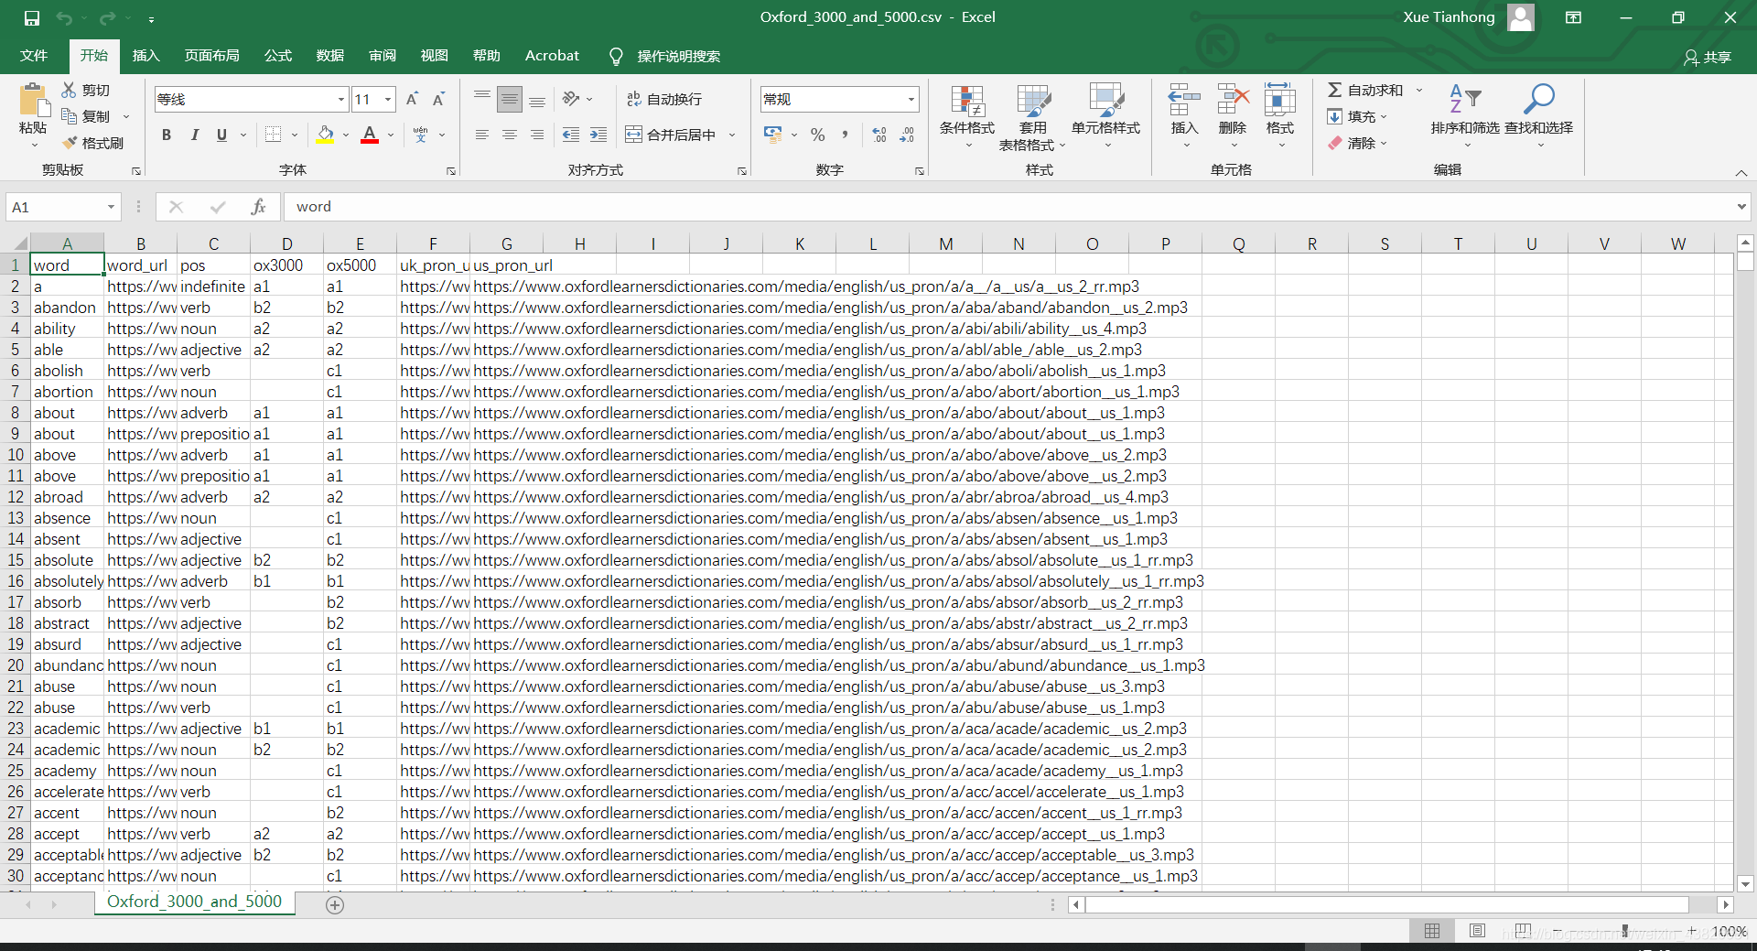Viewport: 1757px width, 951px height.
Task: Open the font name dropdown 等线
Action: [x=340, y=99]
